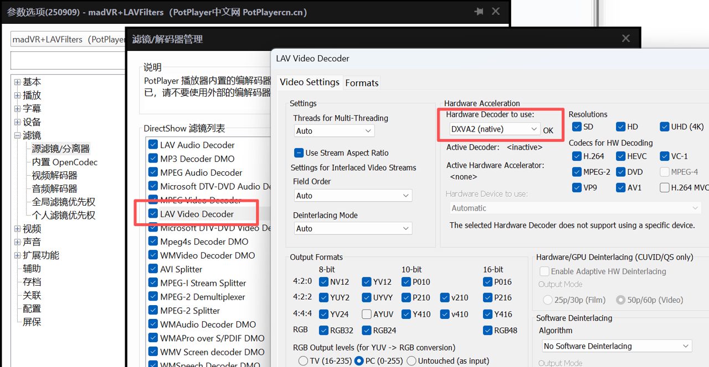Uncheck HD resolution checkbox
Viewport: 709px width, 367px height.
click(x=620, y=127)
